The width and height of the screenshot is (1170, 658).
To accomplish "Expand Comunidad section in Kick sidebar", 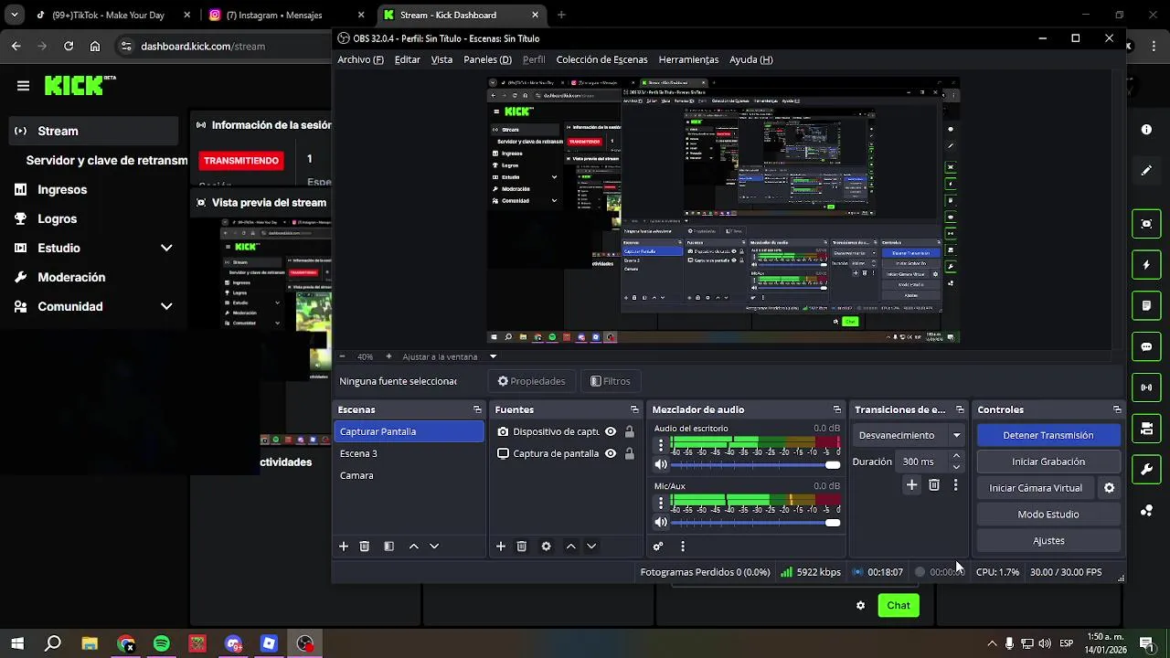I will tap(166, 306).
